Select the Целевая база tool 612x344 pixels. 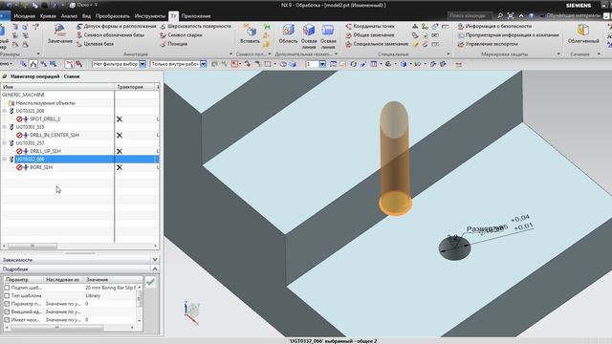coord(95,44)
